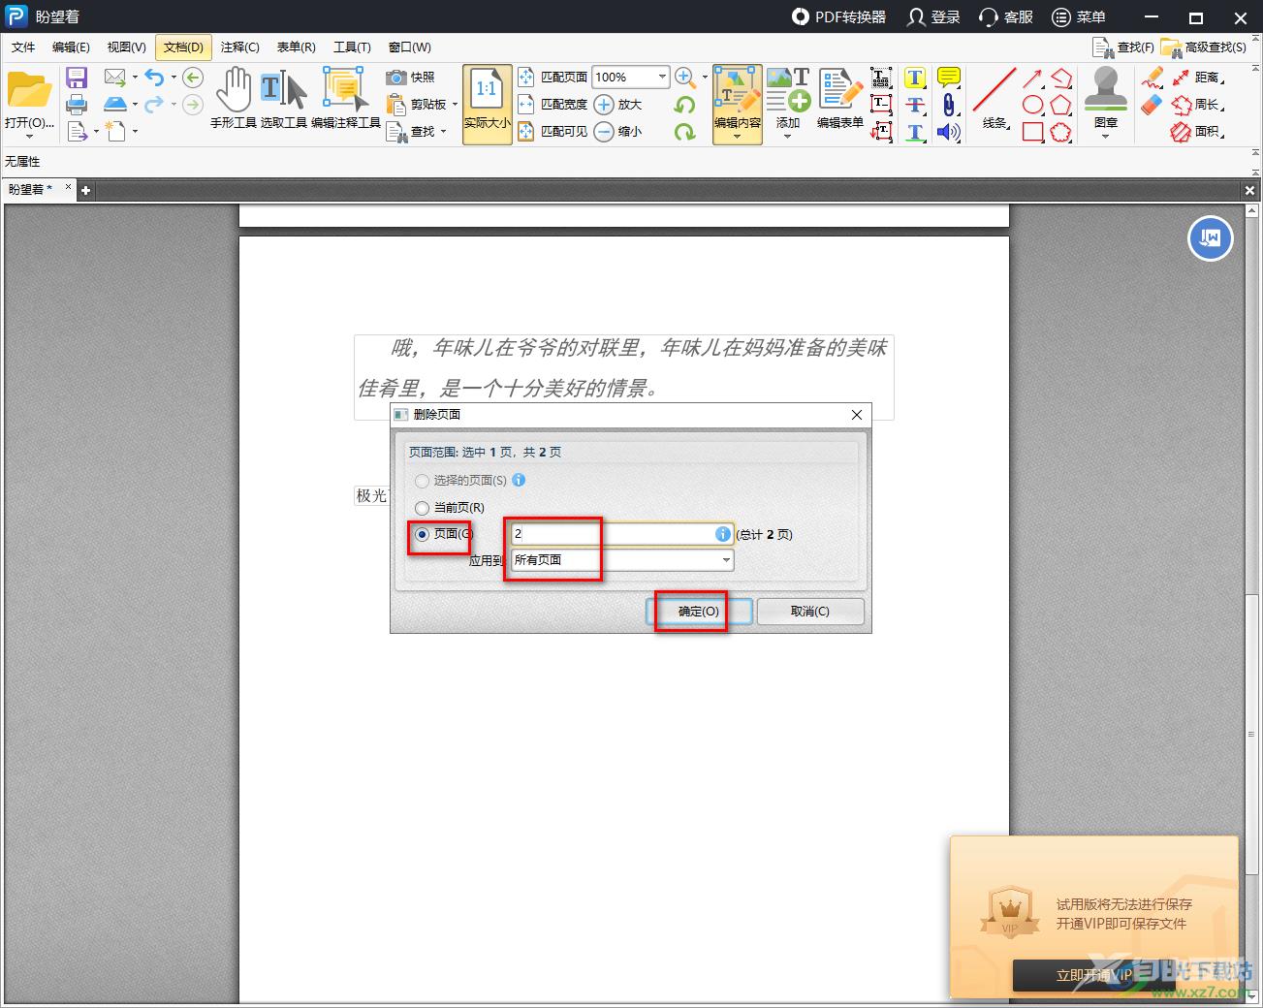Viewport: 1263px width, 1008px height.
Task: Select the arrow drawing tool
Action: [x=1033, y=78]
